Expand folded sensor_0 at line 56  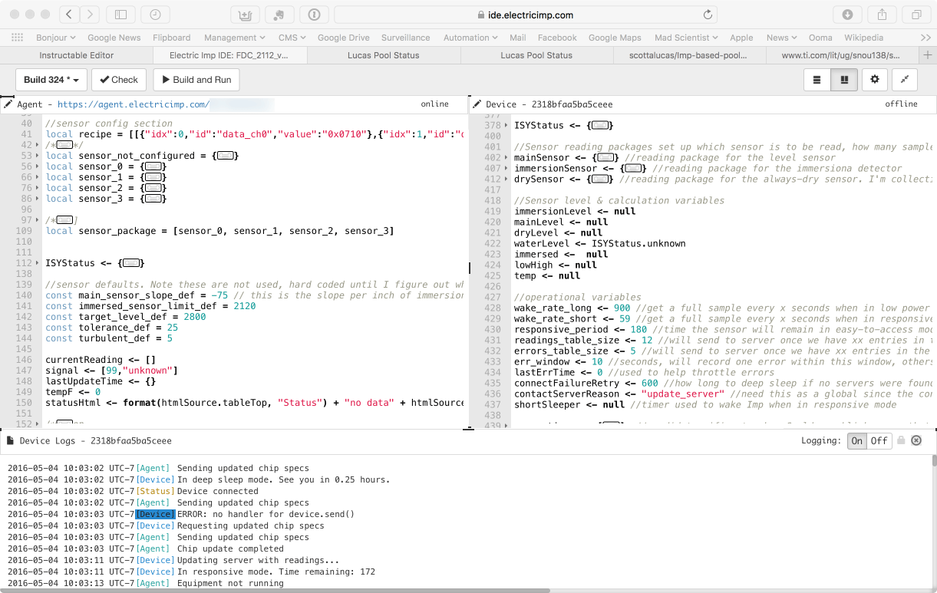coord(155,166)
